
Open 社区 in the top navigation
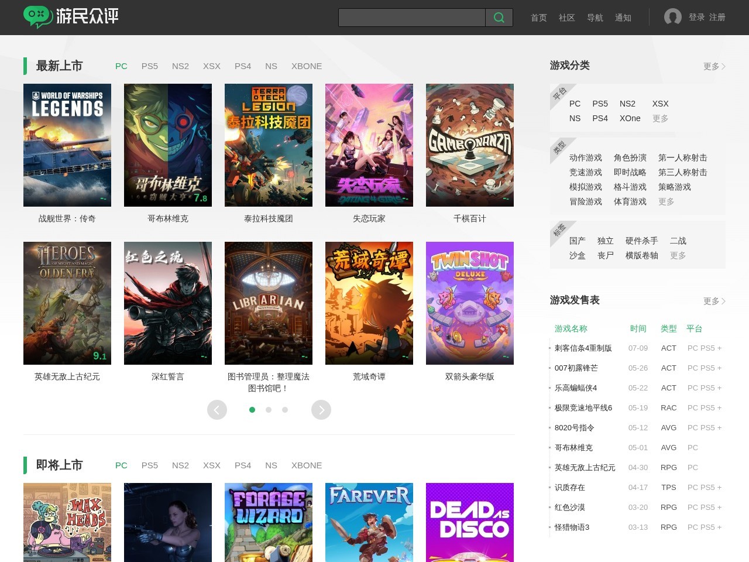(x=567, y=18)
